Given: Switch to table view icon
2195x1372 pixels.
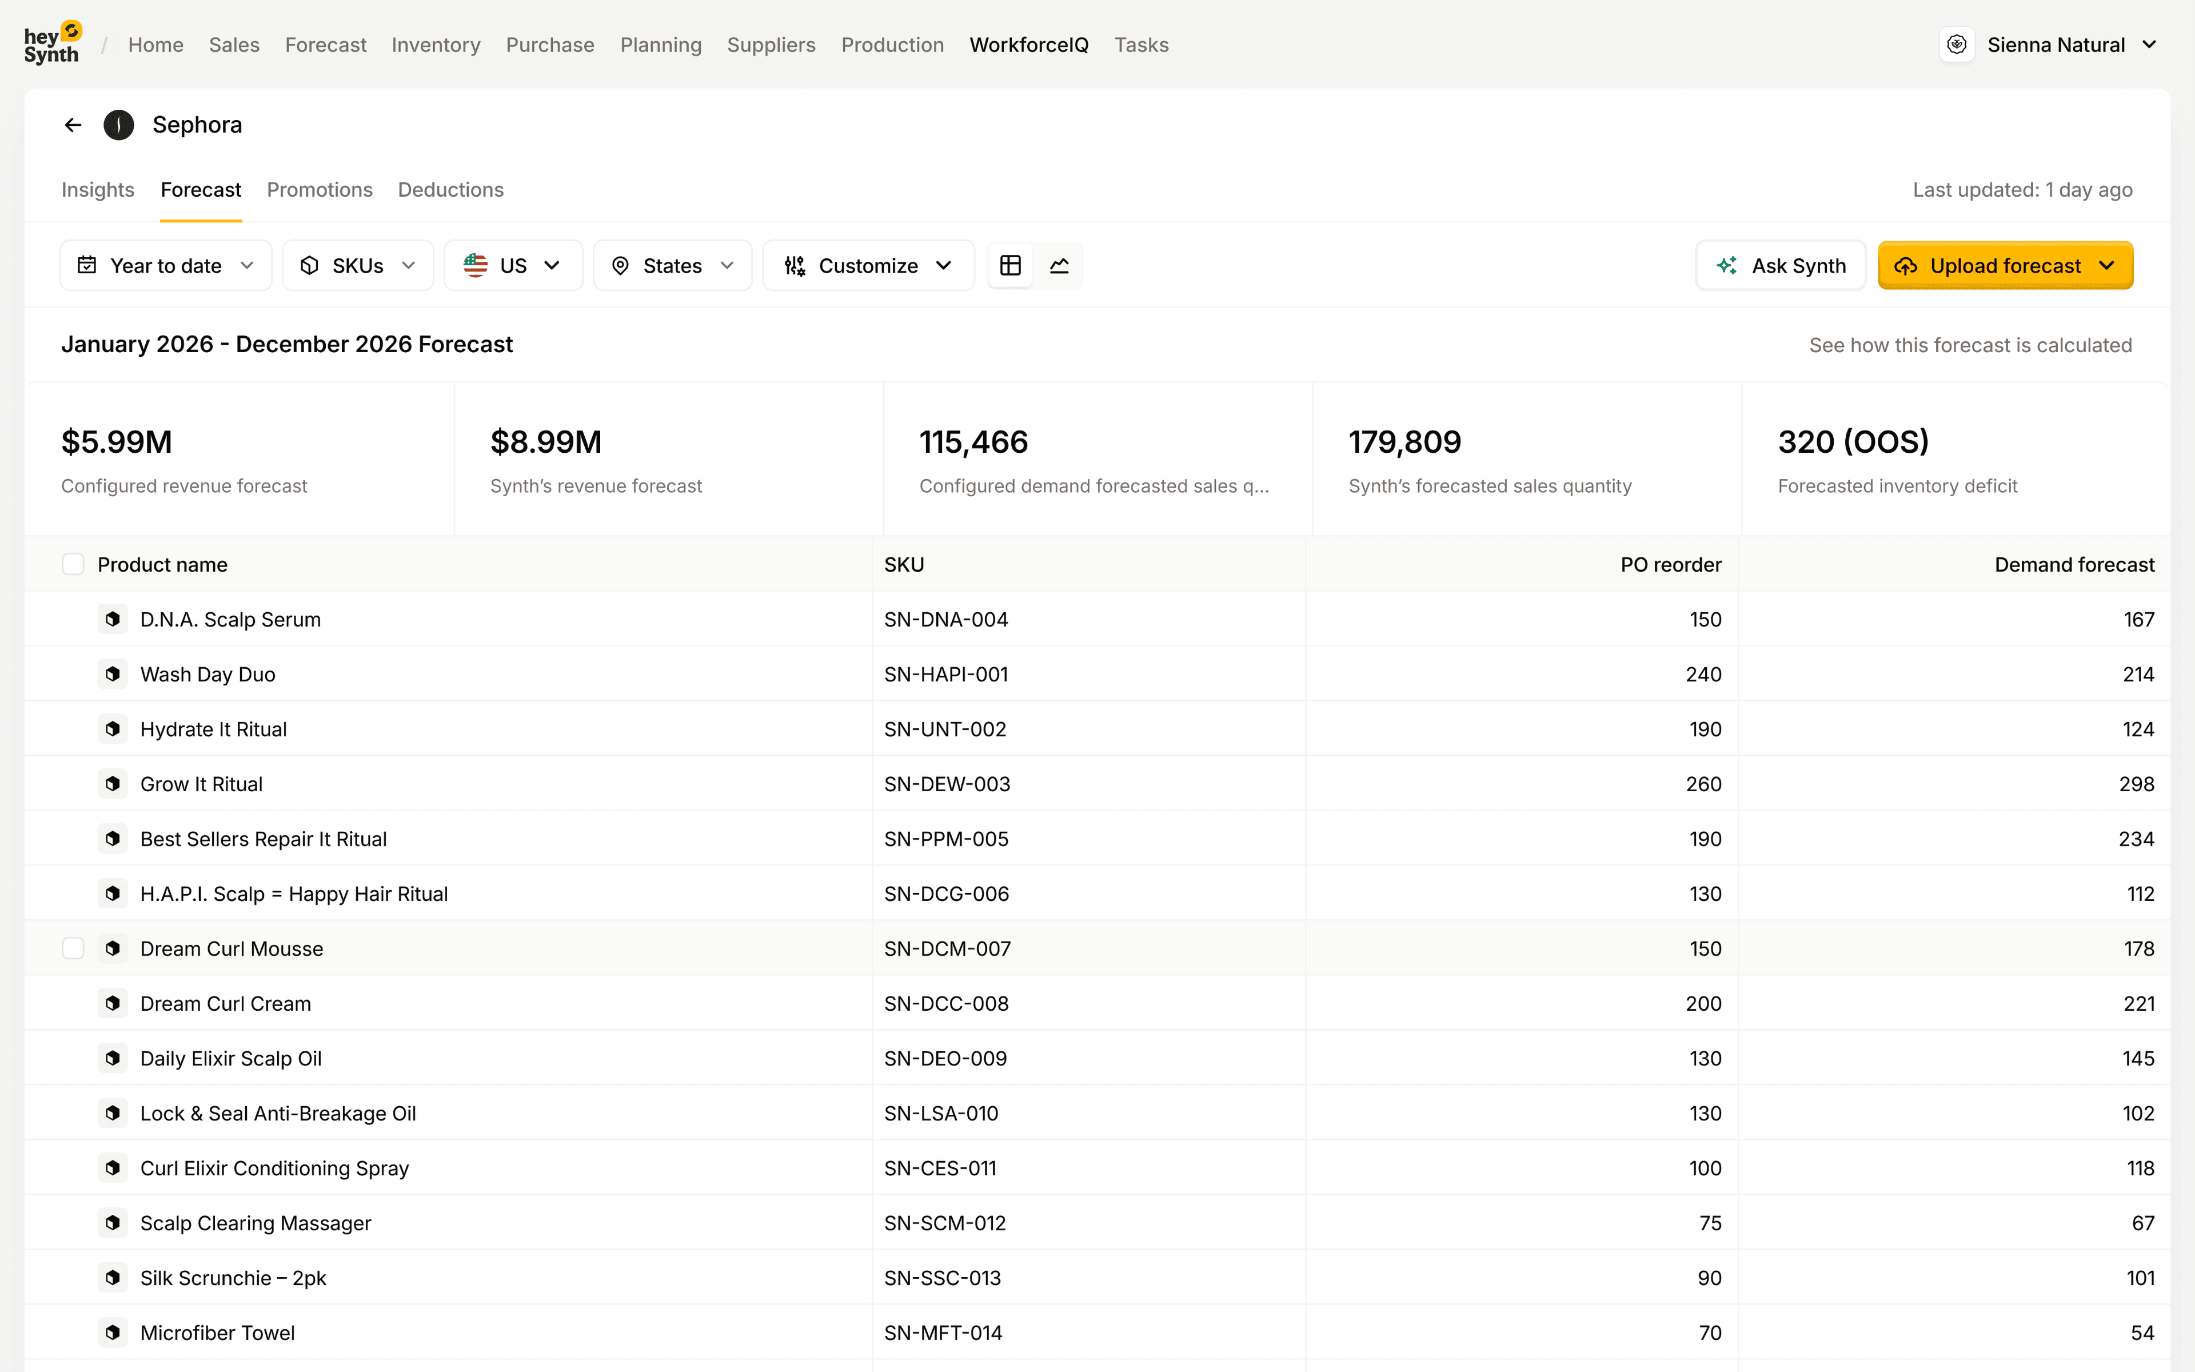Looking at the screenshot, I should [1011, 265].
